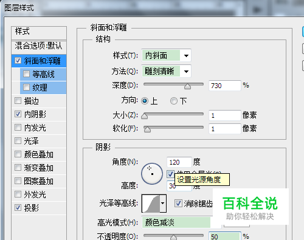Enable the 光泽 checkbox

18,140
